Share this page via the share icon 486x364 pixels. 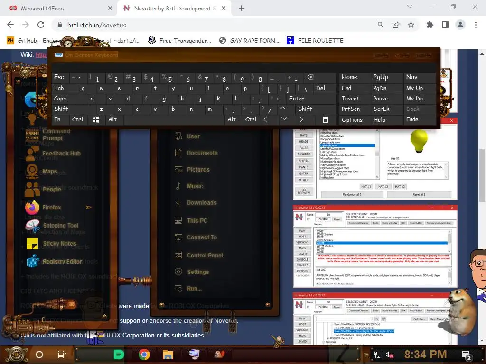(396, 25)
